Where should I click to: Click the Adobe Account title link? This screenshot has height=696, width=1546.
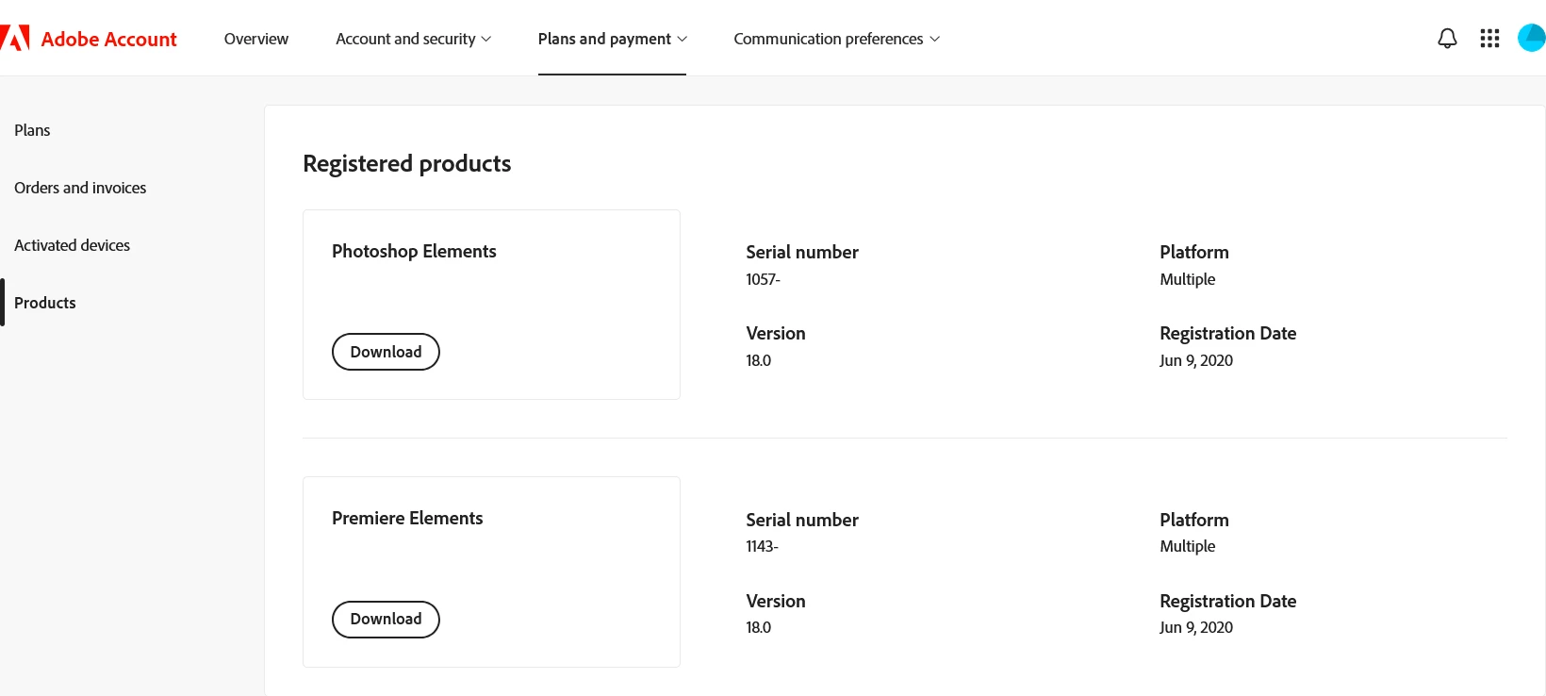109,39
